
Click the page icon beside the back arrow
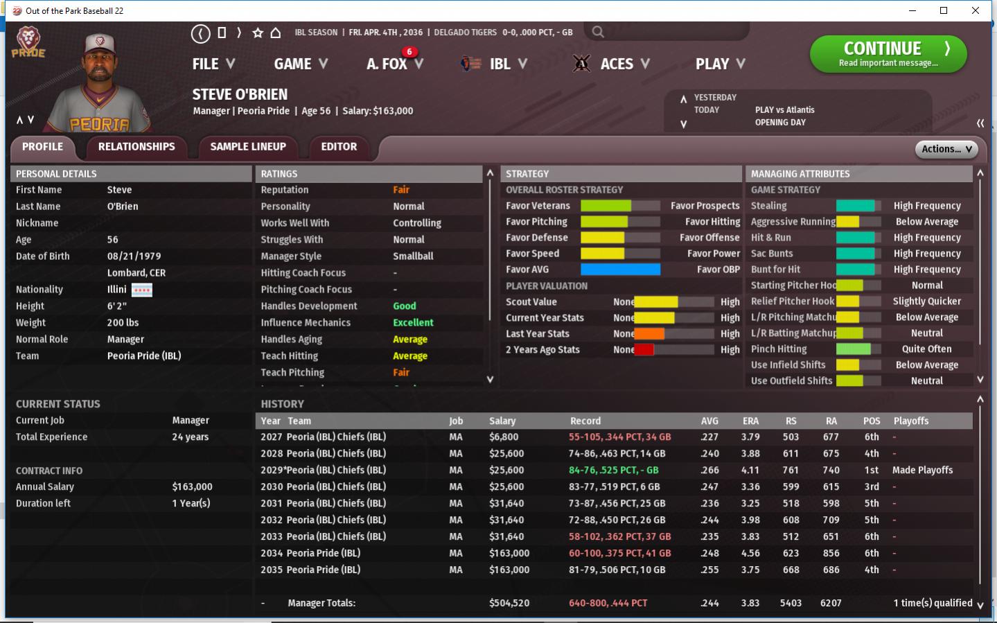tap(222, 33)
